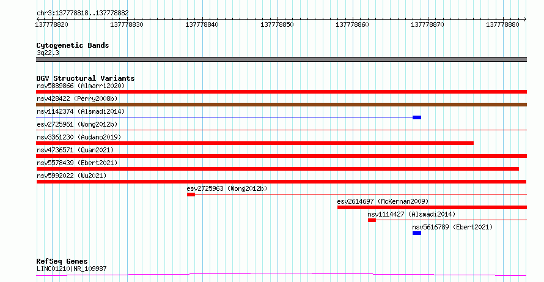
Task: Select the blue nsv5616789 variant block
Action: point(417,233)
